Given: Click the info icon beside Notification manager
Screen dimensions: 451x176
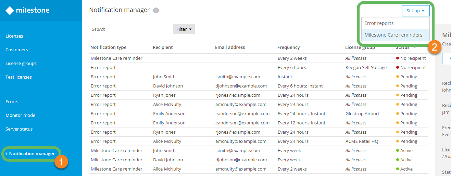Looking at the screenshot, I should (156, 11).
